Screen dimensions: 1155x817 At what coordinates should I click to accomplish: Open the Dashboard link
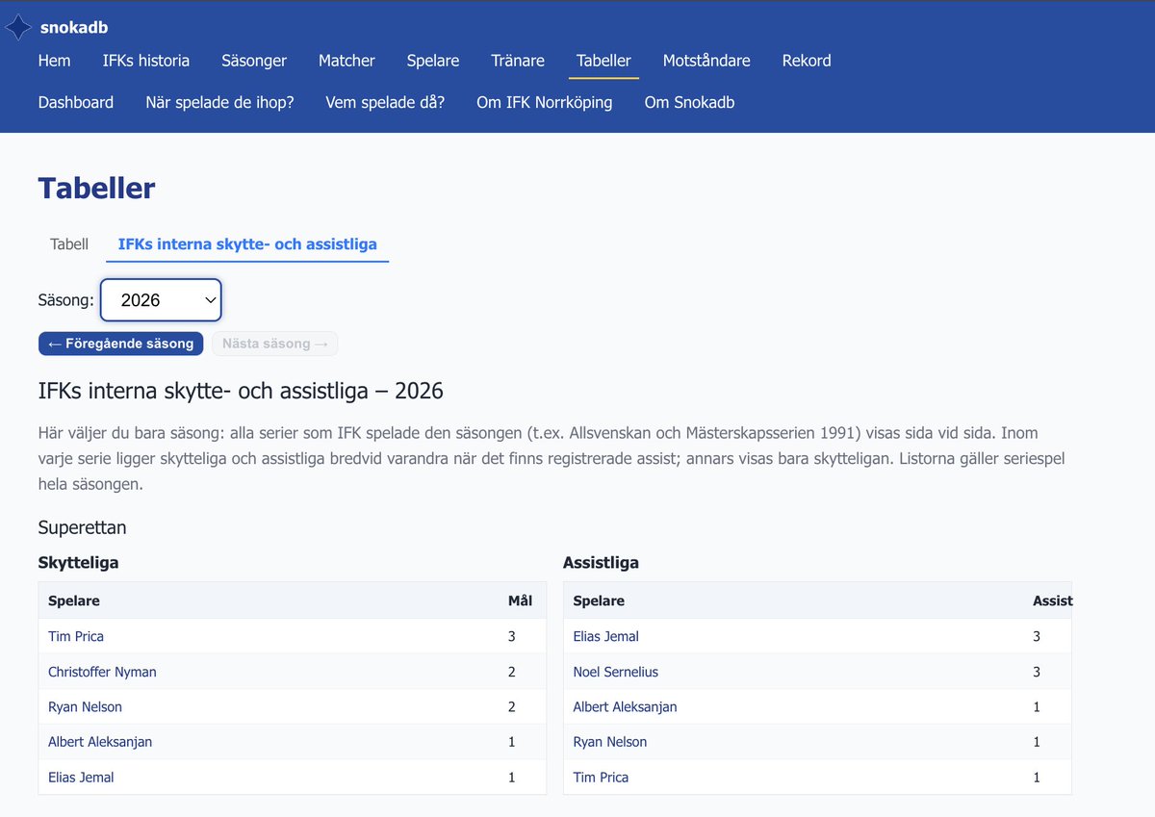point(76,102)
